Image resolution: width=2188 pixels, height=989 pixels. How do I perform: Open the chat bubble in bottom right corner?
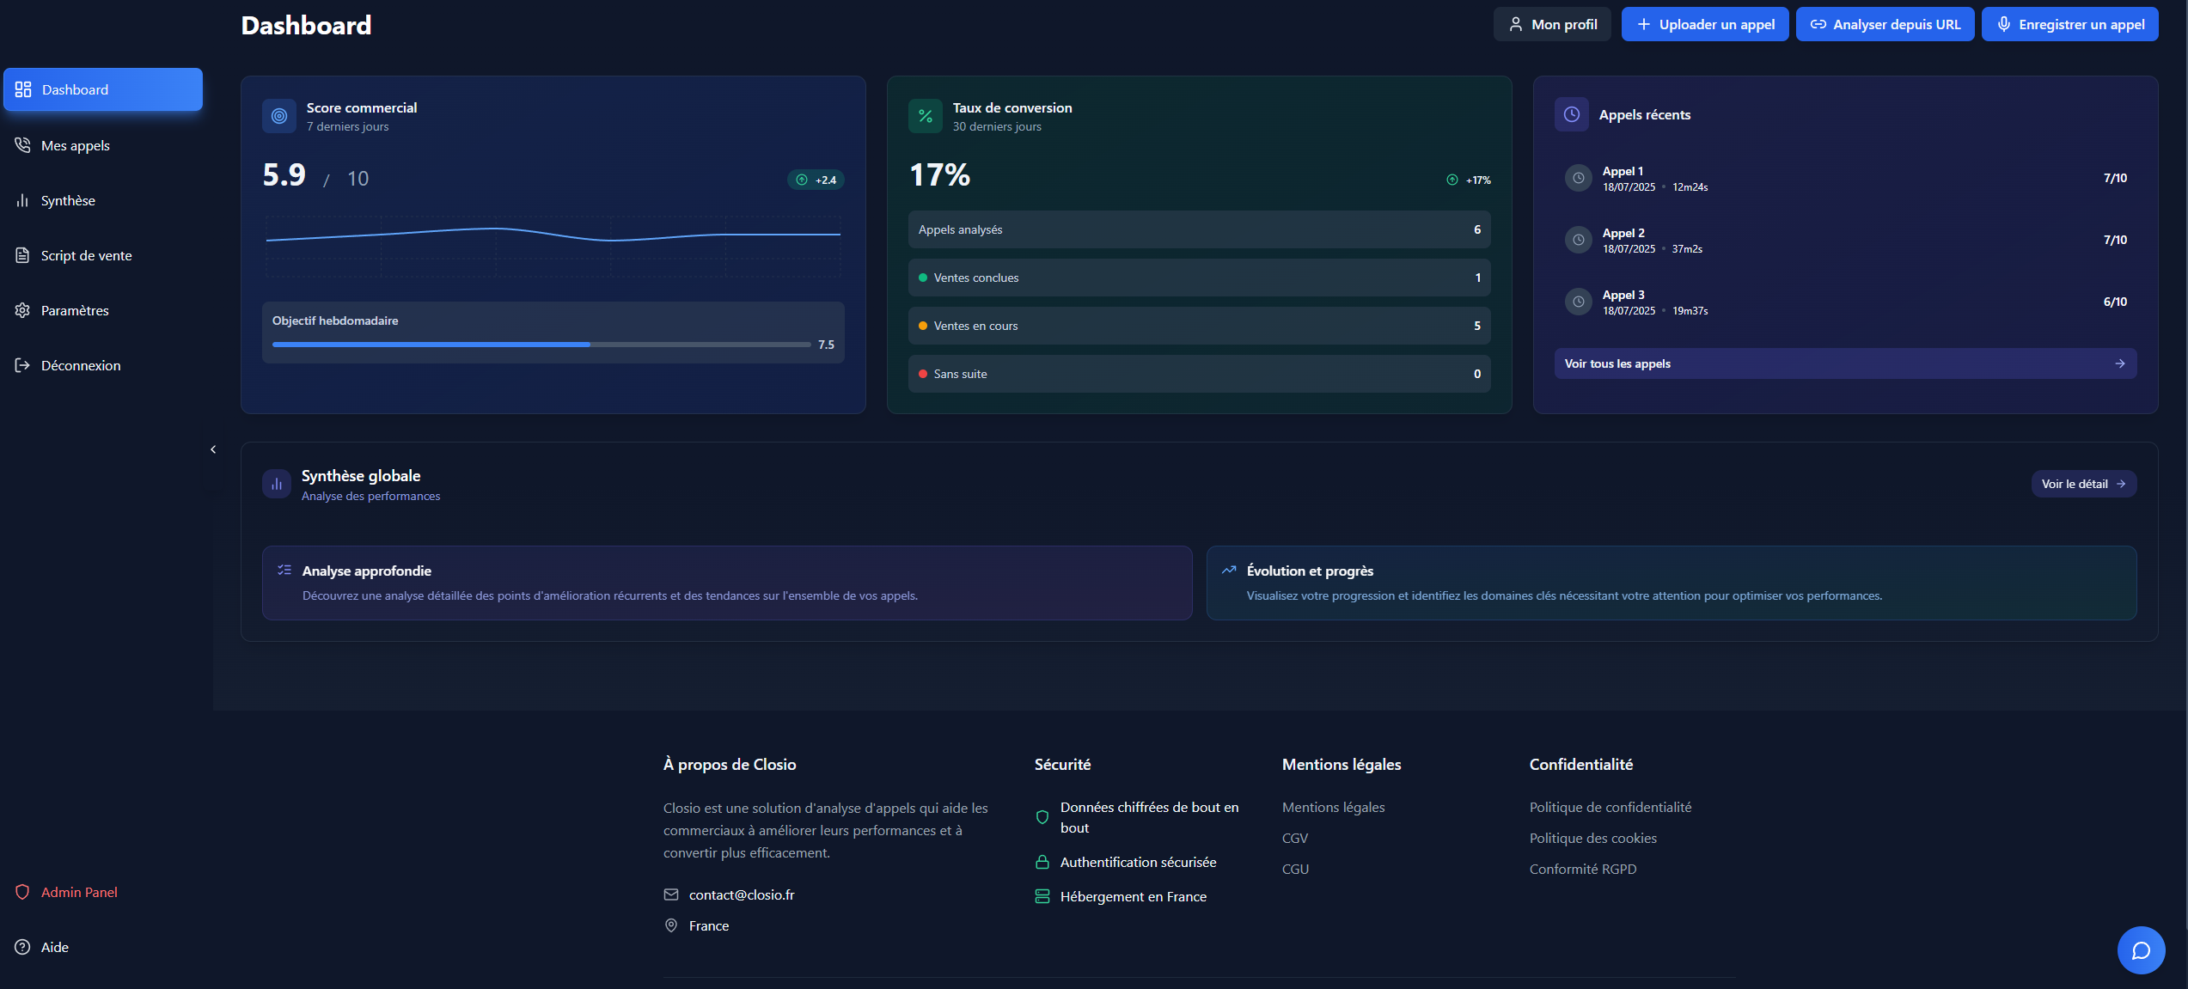click(x=2141, y=950)
